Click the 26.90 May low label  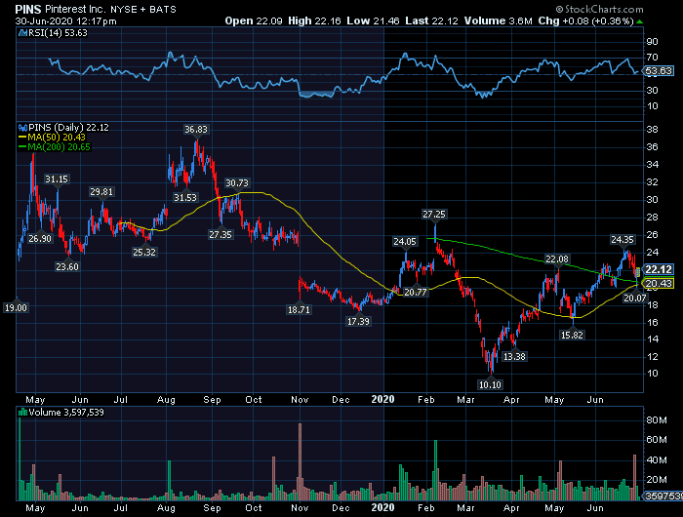(40, 239)
